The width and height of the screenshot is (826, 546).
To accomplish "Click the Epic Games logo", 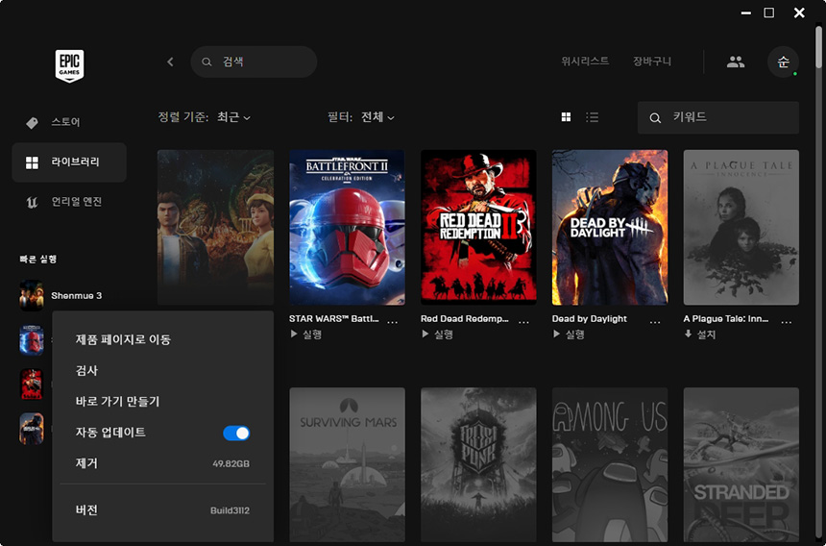I will (x=69, y=66).
